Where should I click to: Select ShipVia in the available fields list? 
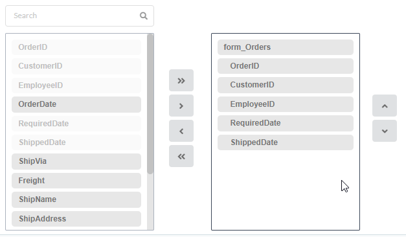[x=76, y=161]
